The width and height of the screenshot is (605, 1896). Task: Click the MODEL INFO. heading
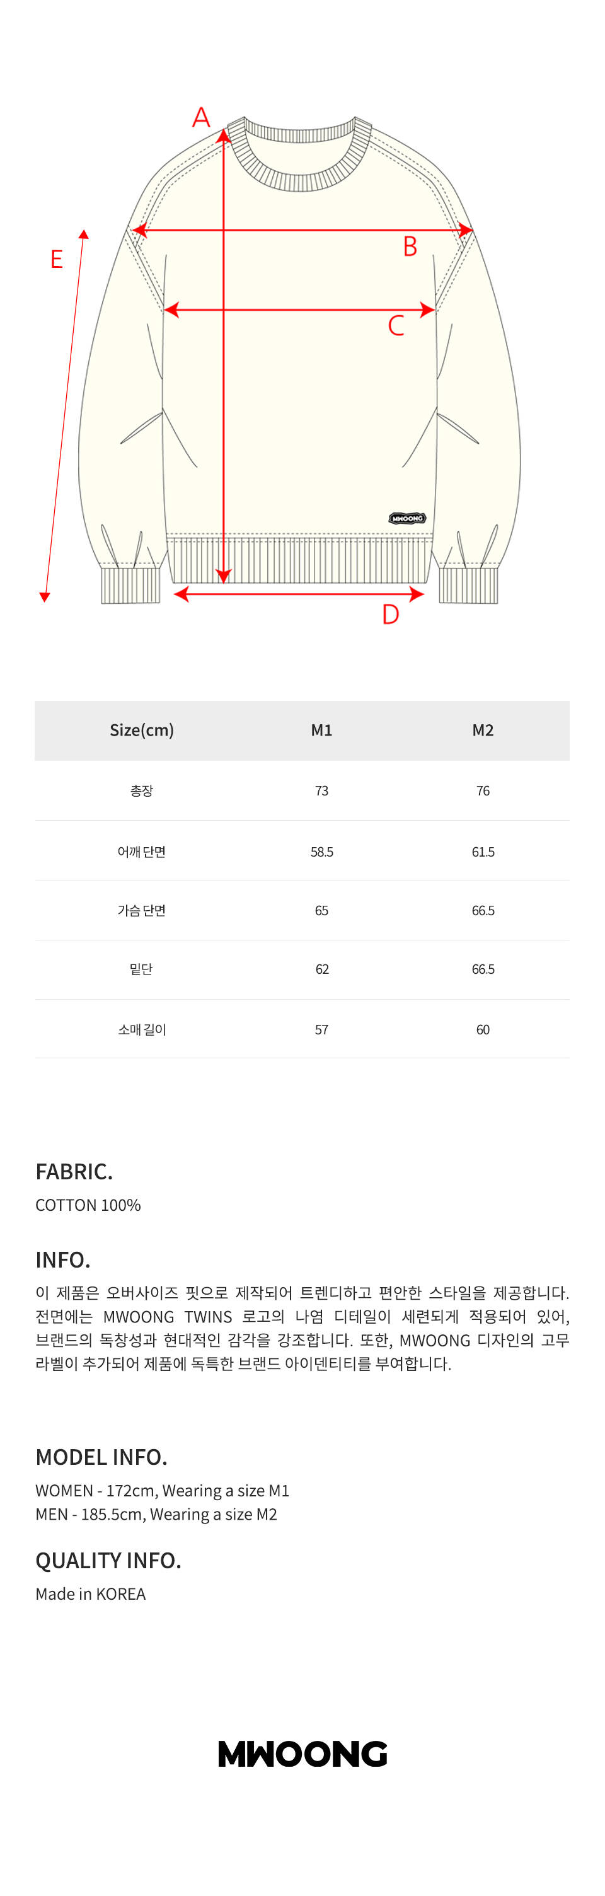[101, 1457]
